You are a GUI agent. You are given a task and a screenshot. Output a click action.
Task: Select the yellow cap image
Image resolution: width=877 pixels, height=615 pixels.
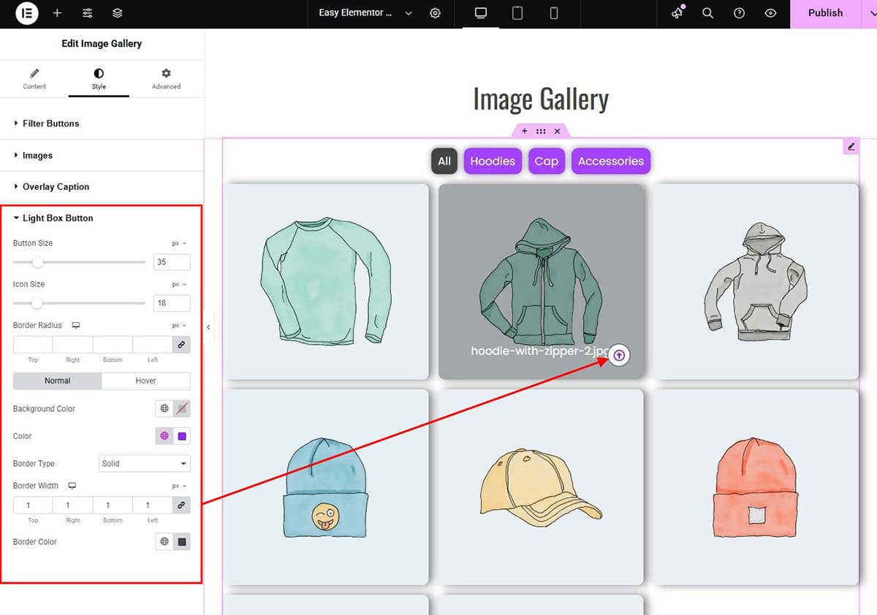point(541,487)
